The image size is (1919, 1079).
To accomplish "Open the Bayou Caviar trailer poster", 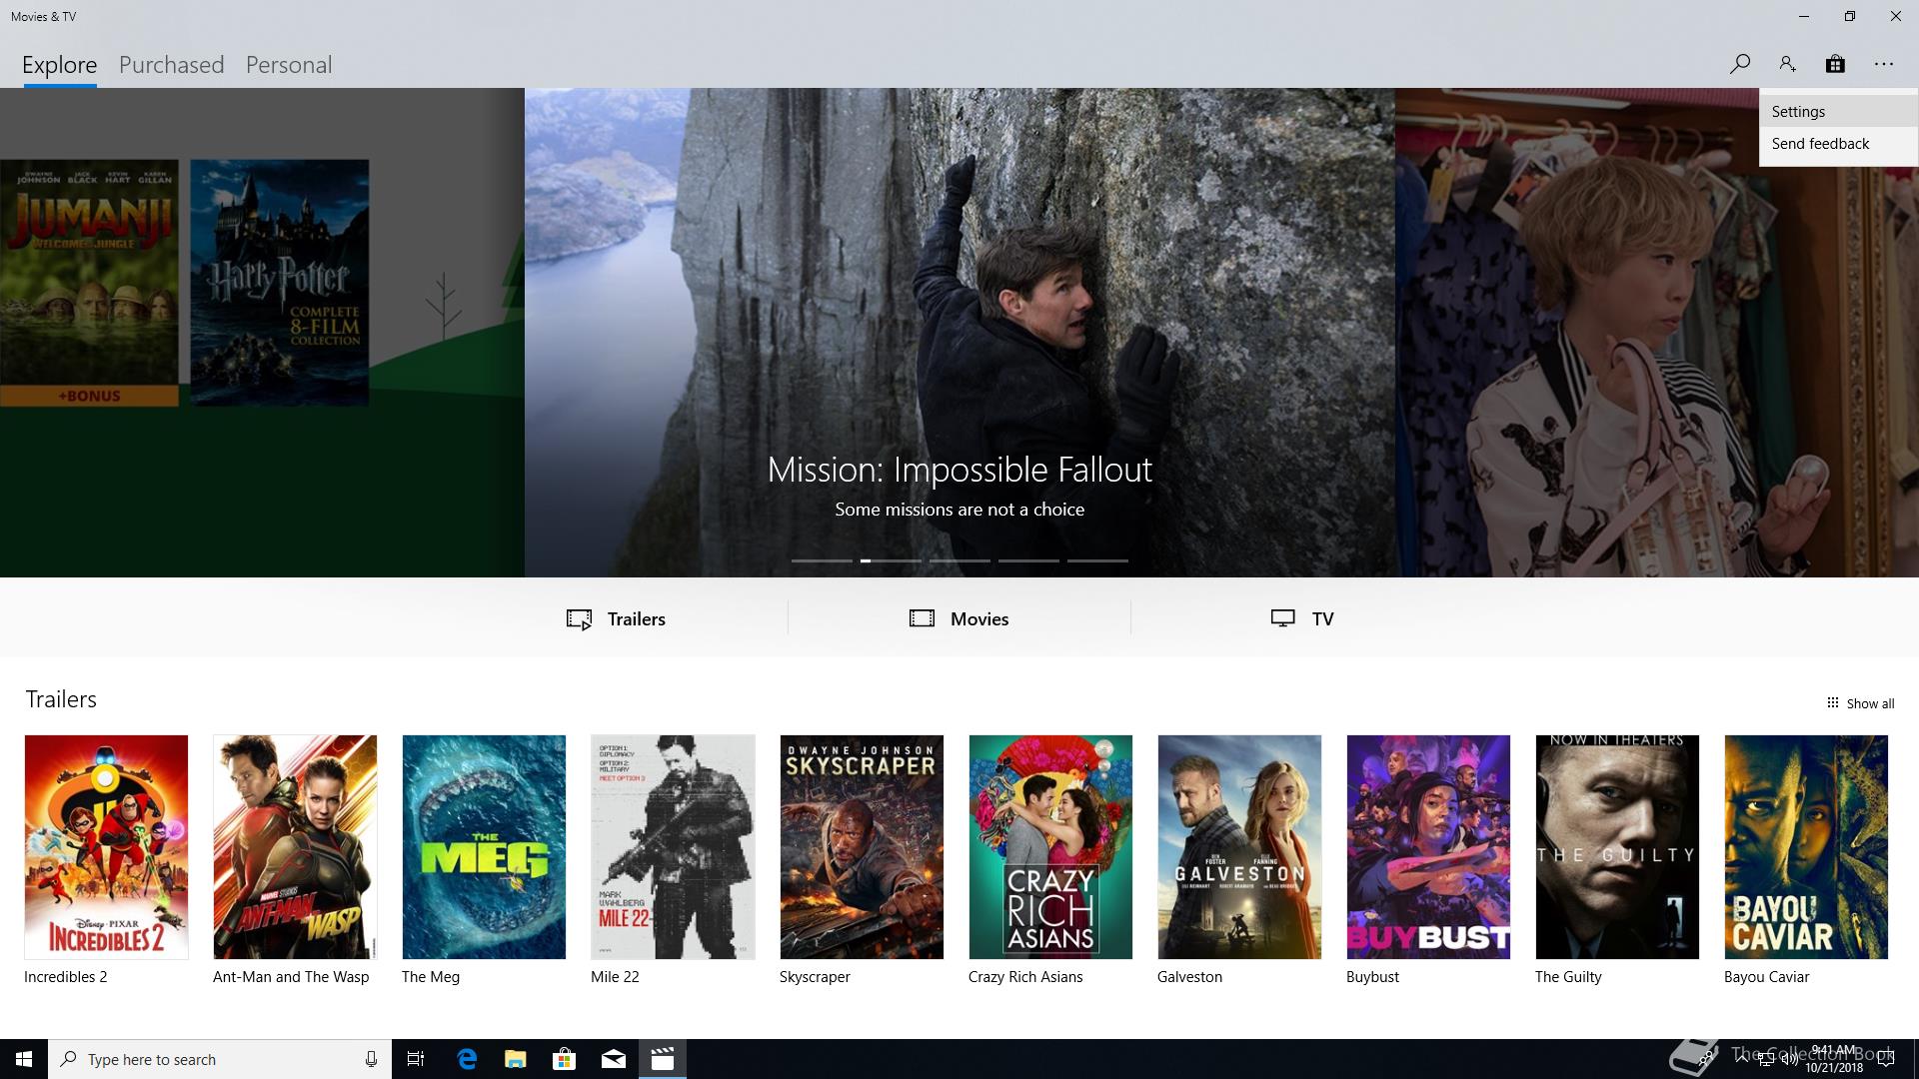I will click(x=1806, y=847).
